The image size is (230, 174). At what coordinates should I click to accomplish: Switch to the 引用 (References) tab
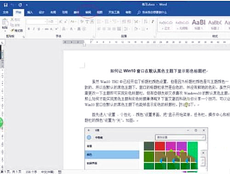(x=65, y=12)
